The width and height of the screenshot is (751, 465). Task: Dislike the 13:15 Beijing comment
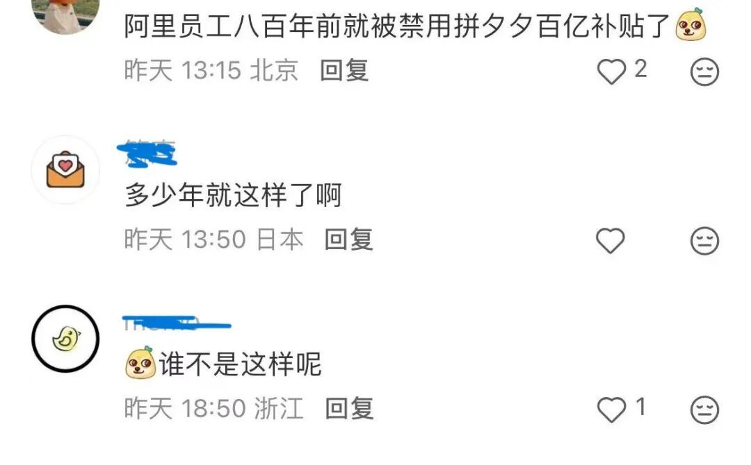point(704,71)
